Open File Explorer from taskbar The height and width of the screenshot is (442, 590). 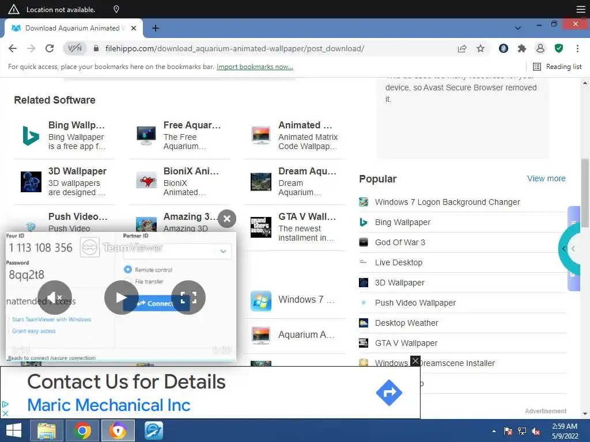(x=47, y=430)
